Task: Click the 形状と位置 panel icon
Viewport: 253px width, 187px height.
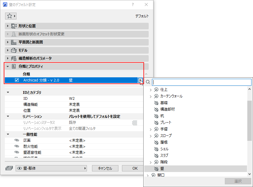Action: click(14, 26)
